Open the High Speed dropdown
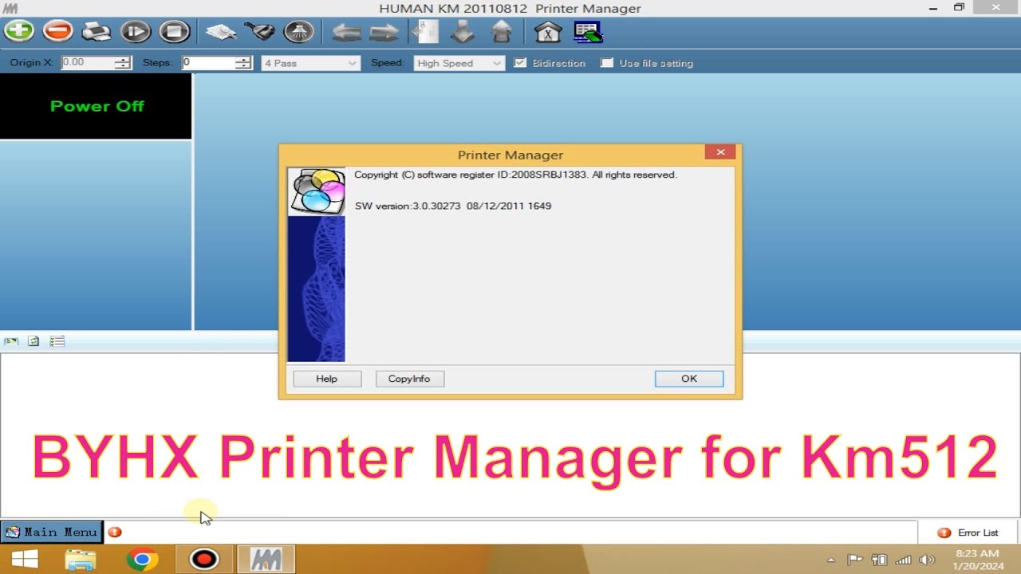 coord(459,63)
